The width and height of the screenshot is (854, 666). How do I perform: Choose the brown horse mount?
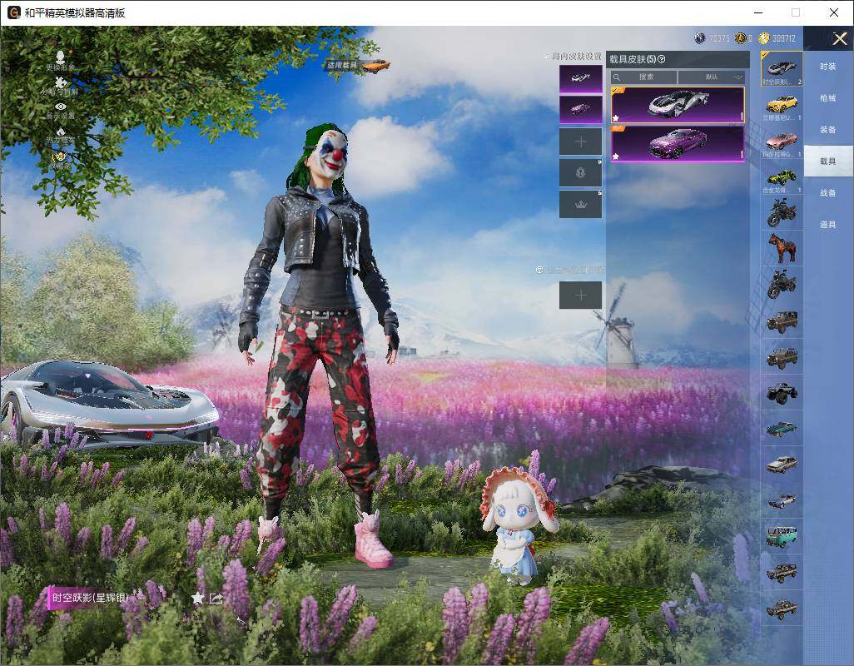[782, 248]
